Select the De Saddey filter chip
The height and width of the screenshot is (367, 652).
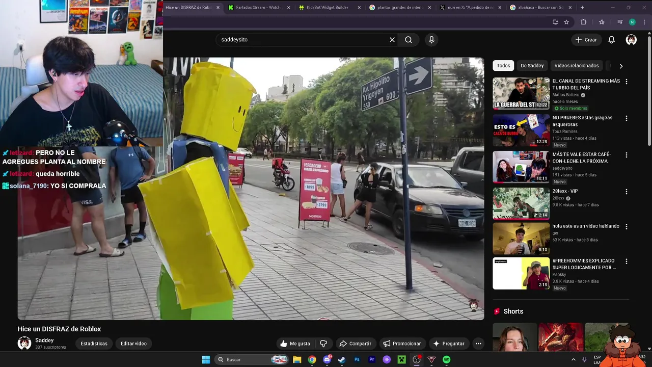[x=532, y=66]
